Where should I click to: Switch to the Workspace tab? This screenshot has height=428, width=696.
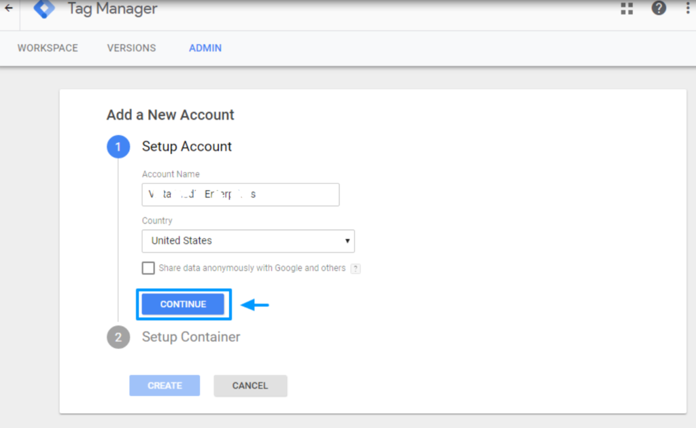48,48
